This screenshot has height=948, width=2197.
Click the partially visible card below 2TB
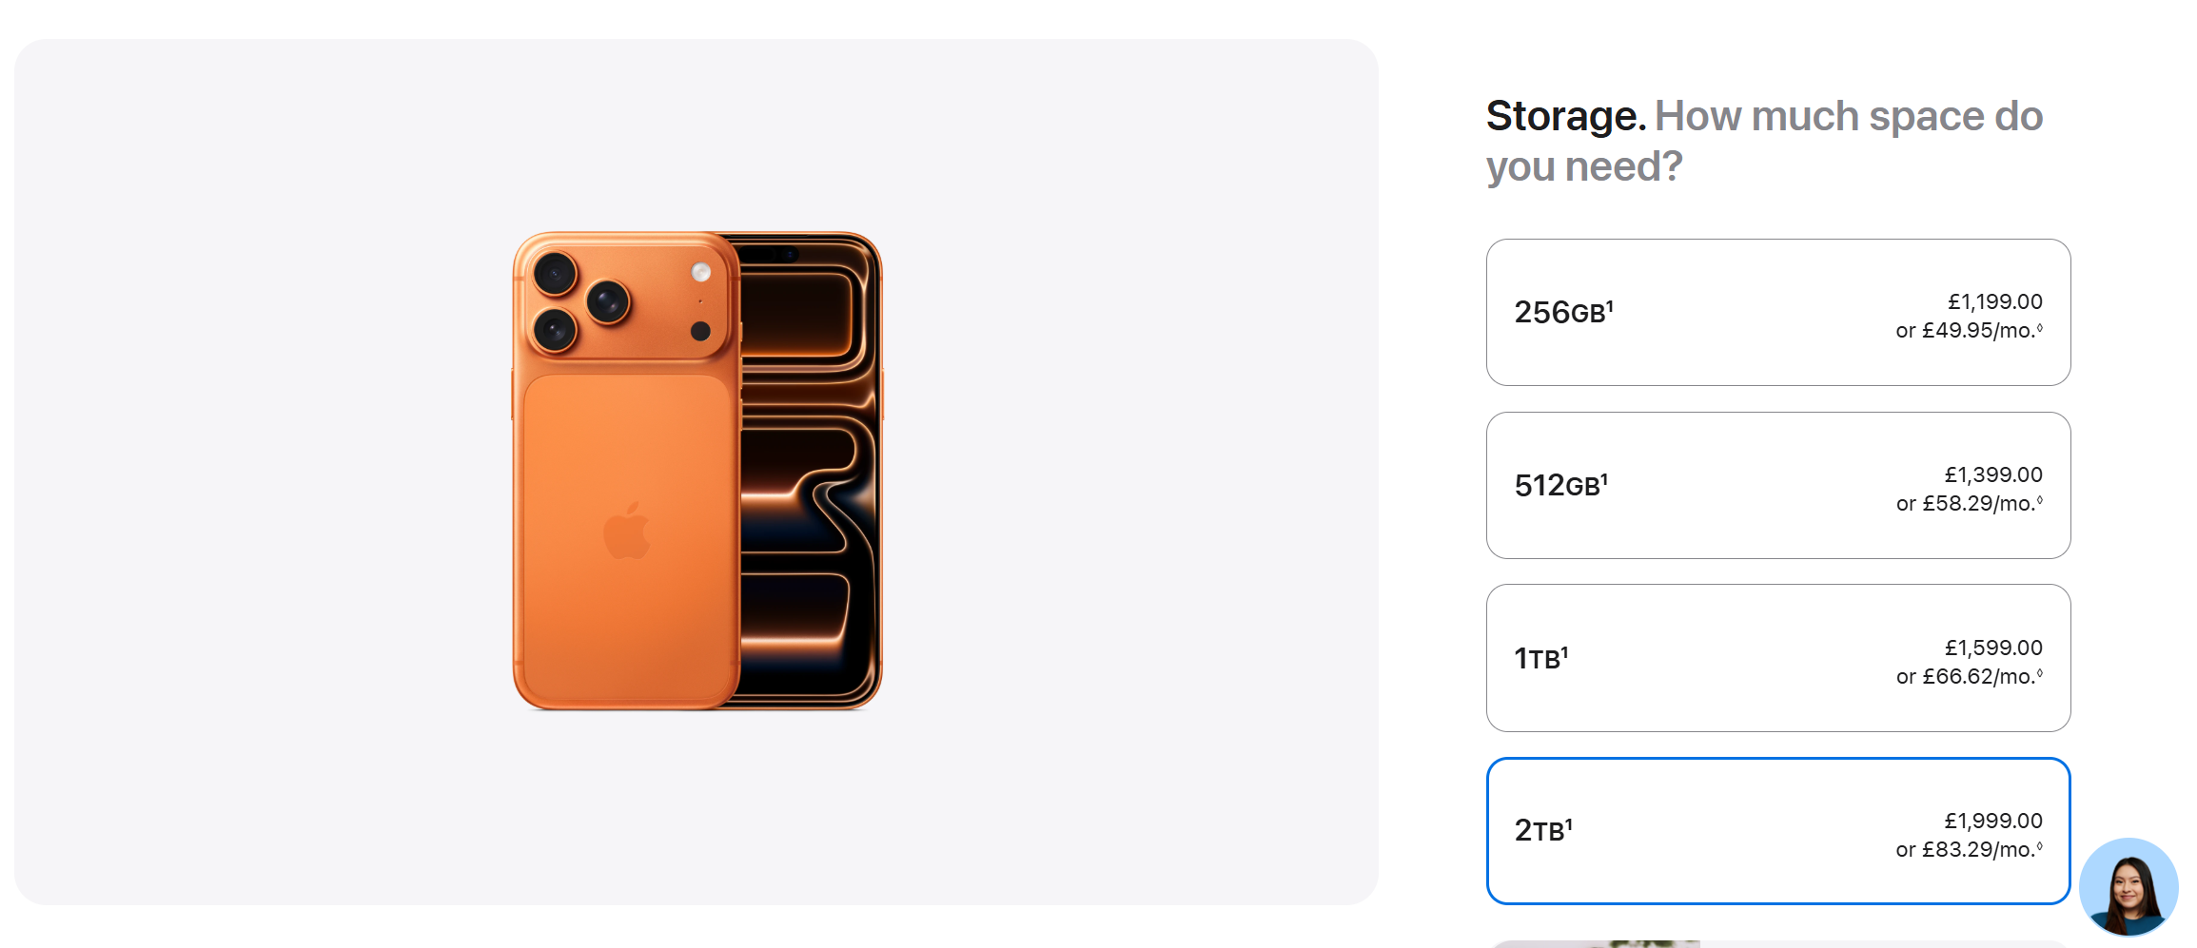tap(1777, 943)
